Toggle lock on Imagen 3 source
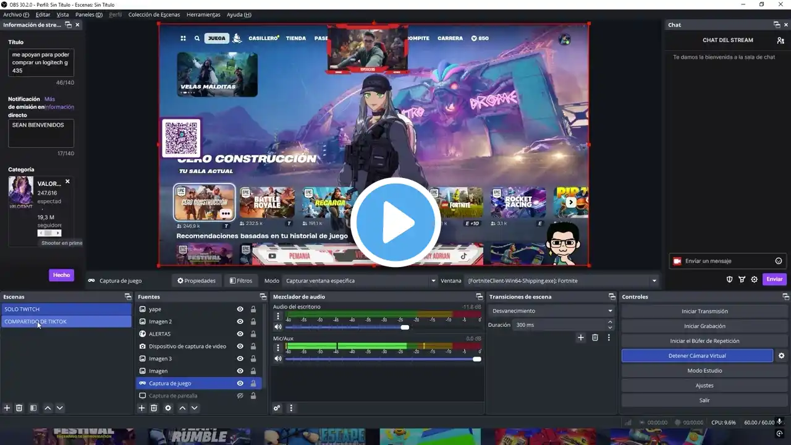The image size is (791, 445). click(x=253, y=358)
